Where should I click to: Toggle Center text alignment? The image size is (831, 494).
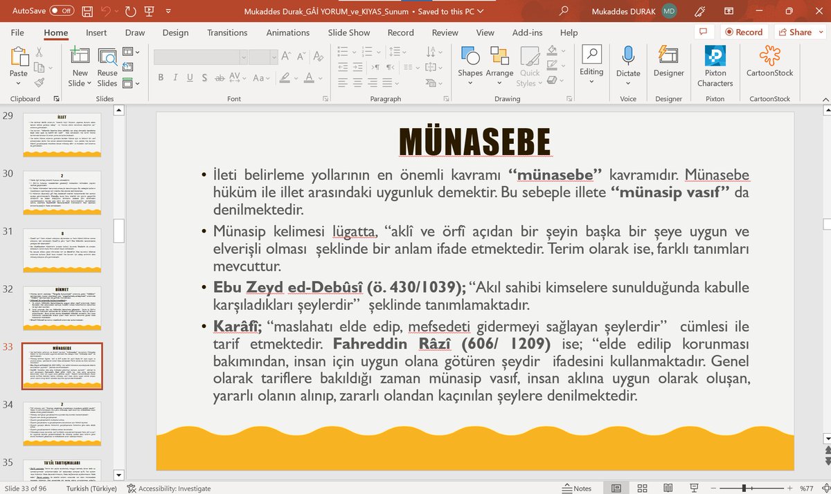coord(358,82)
